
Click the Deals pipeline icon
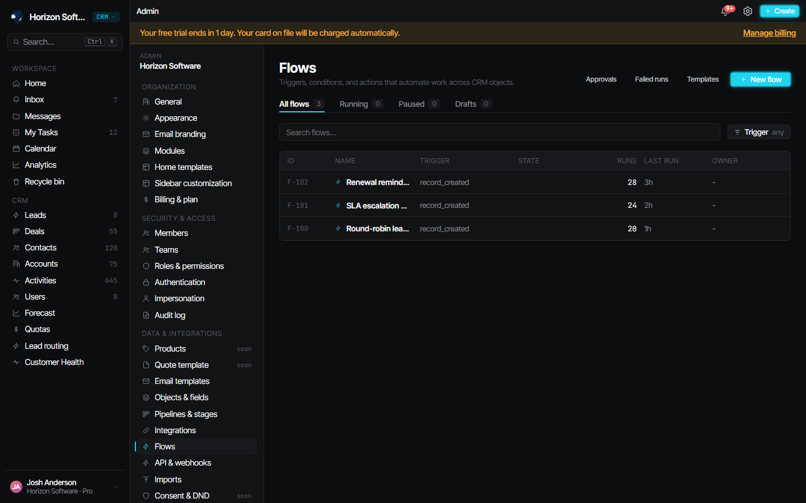[16, 231]
